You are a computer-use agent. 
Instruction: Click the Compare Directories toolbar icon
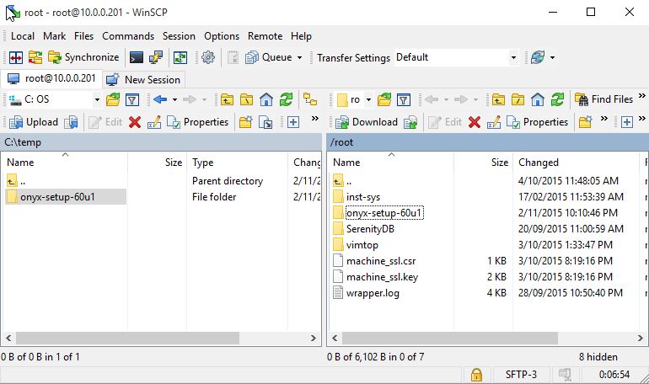tap(16, 57)
